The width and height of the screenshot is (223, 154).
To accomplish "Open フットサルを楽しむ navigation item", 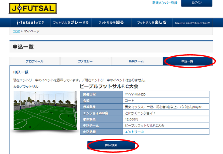I will pos(152,23).
